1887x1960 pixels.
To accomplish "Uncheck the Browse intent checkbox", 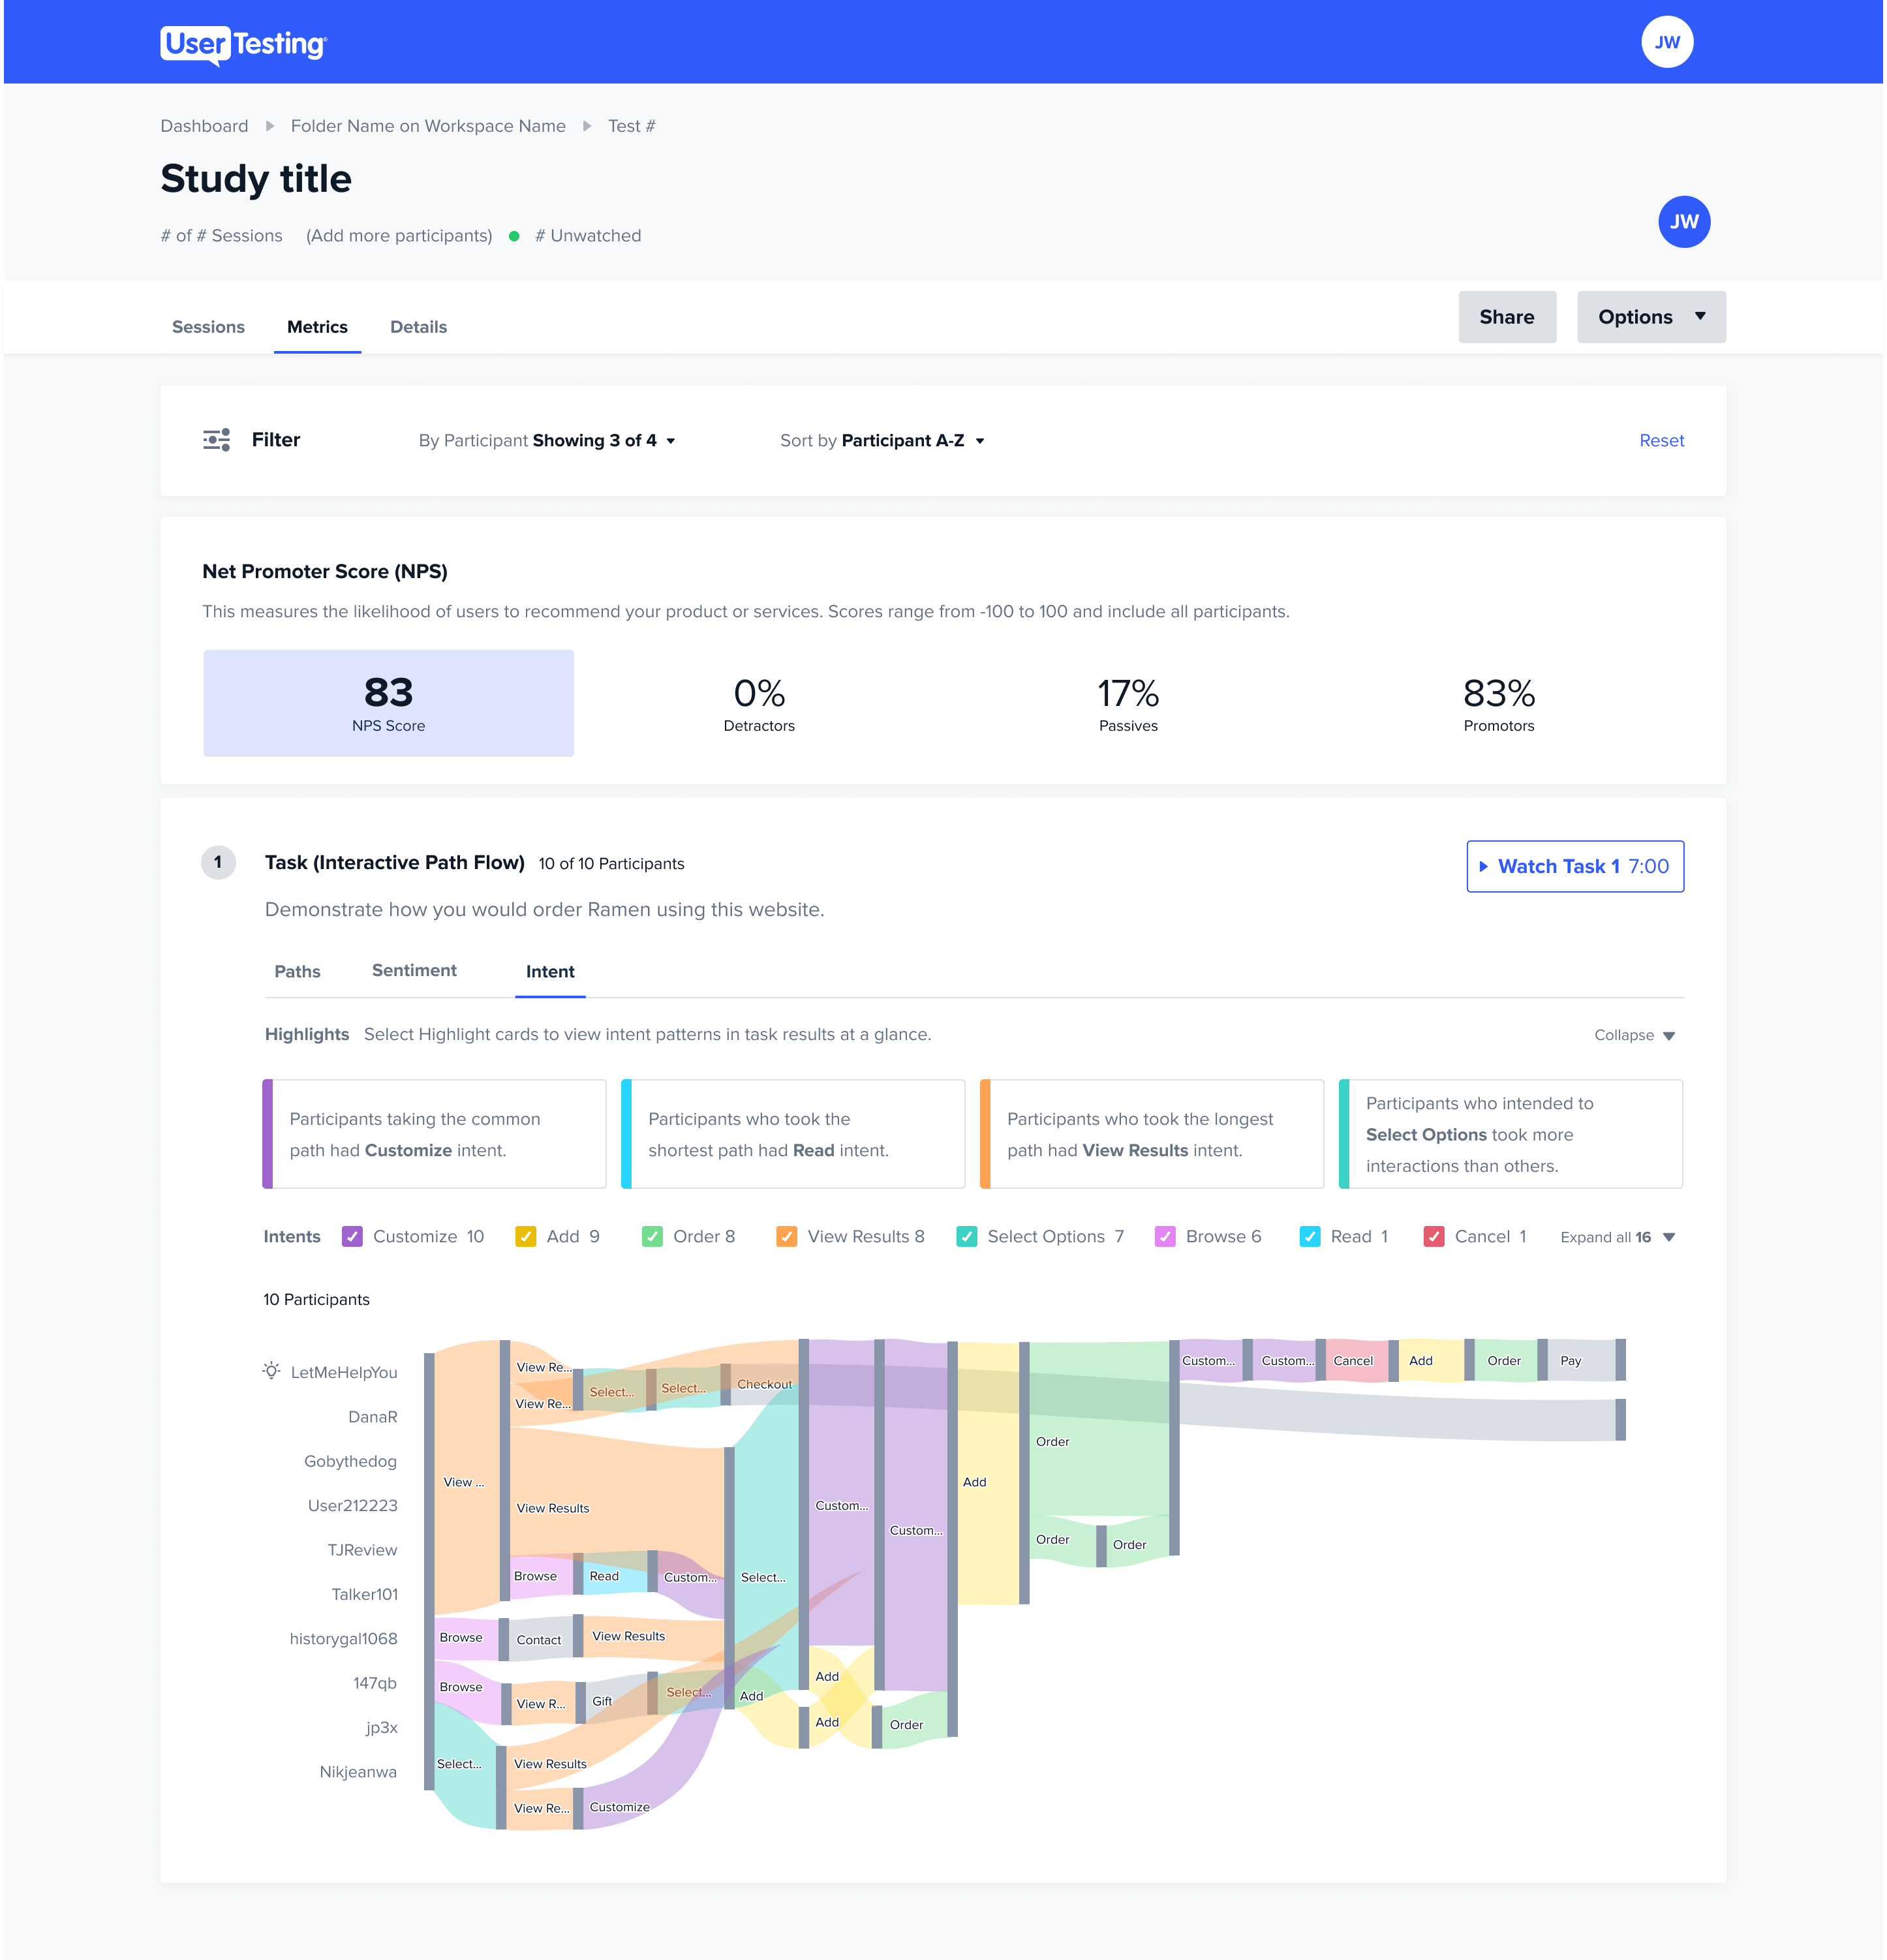I will tap(1165, 1236).
